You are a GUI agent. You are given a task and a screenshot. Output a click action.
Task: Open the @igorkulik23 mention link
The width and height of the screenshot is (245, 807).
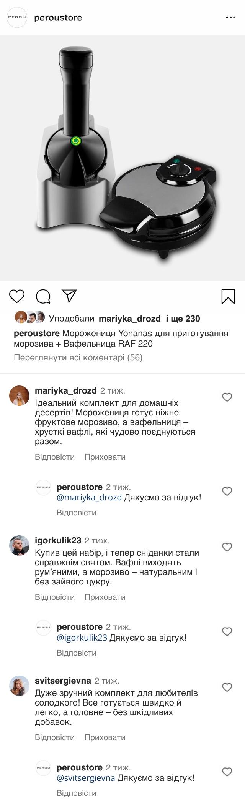point(82,638)
